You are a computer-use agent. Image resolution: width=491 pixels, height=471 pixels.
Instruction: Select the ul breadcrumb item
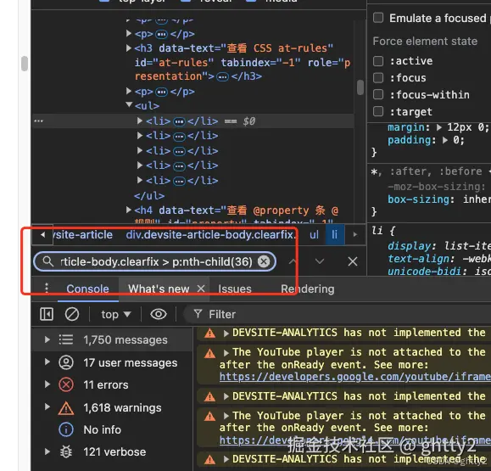click(x=314, y=235)
